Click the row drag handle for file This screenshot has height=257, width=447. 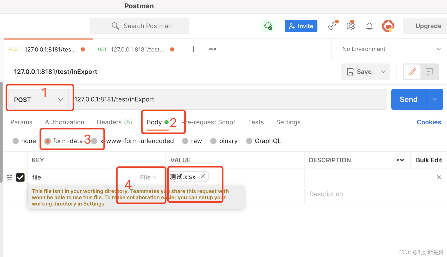point(9,177)
